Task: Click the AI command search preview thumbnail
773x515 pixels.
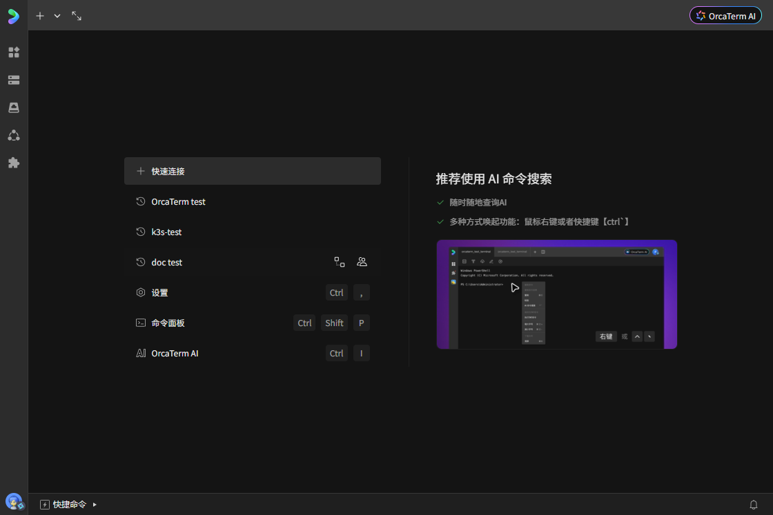Action: tap(556, 294)
